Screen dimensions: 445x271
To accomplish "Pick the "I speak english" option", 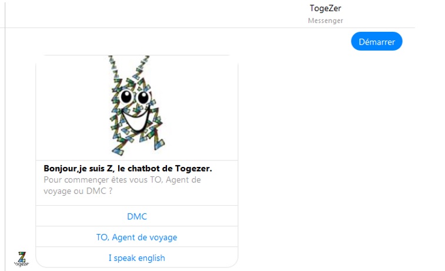I will 137,257.
